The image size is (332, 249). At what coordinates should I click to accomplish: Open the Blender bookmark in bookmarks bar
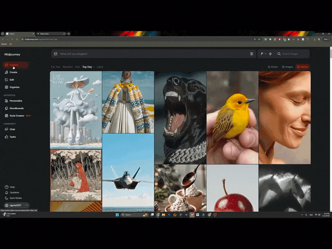click(x=4, y=44)
